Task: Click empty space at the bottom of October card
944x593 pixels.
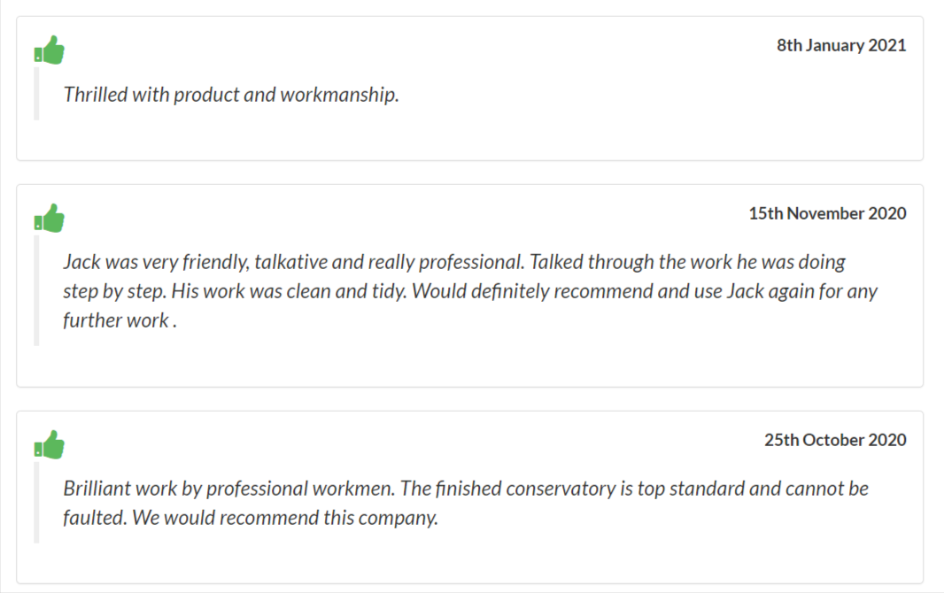Action: (469, 562)
